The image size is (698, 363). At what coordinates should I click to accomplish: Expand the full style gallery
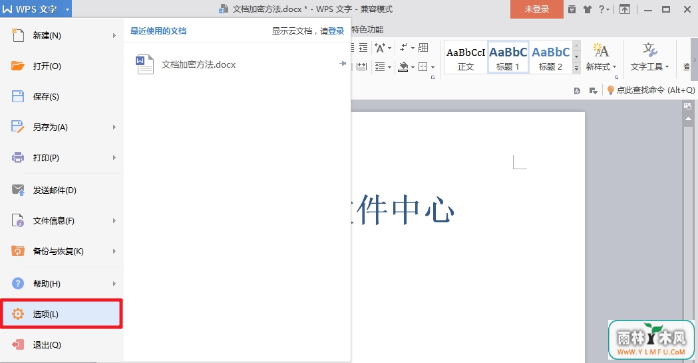click(x=576, y=68)
